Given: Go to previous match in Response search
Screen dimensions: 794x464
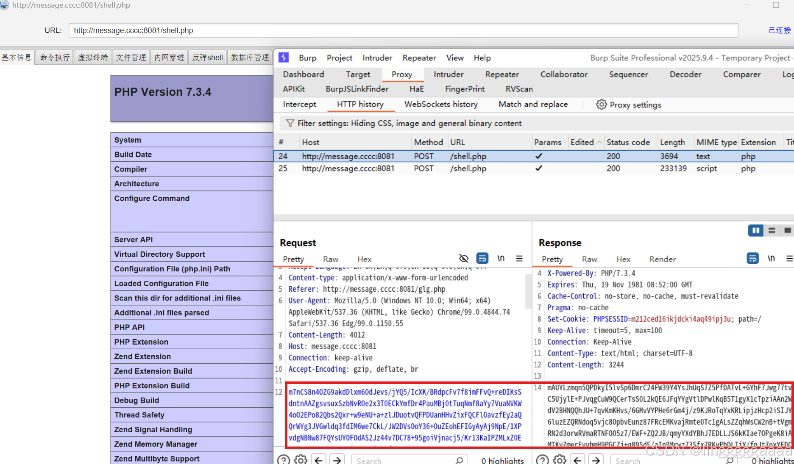Looking at the screenshot, I should point(578,460).
